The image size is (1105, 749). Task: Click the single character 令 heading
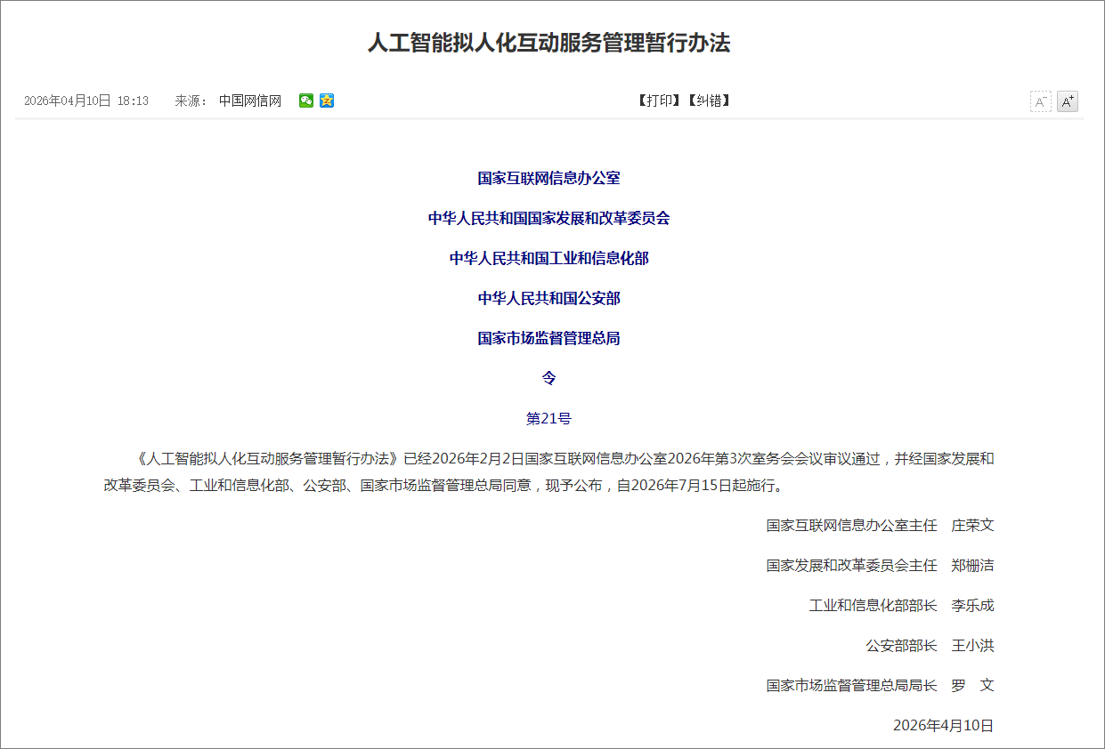[x=549, y=378]
